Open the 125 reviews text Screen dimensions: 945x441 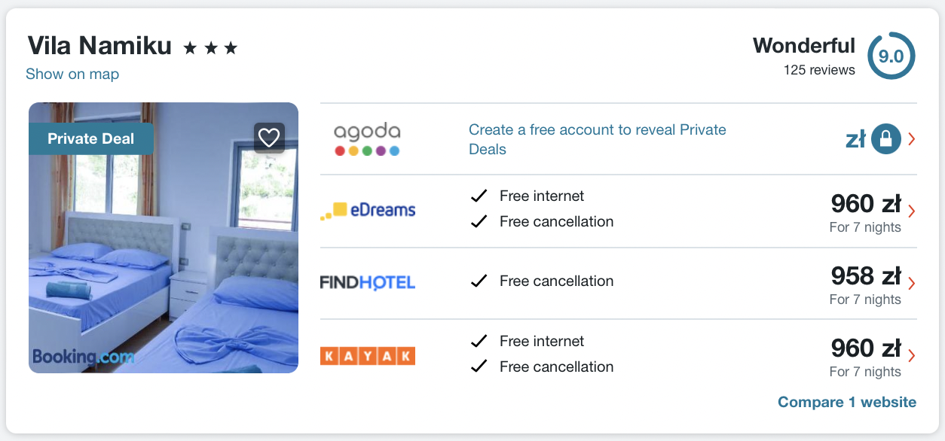(819, 70)
